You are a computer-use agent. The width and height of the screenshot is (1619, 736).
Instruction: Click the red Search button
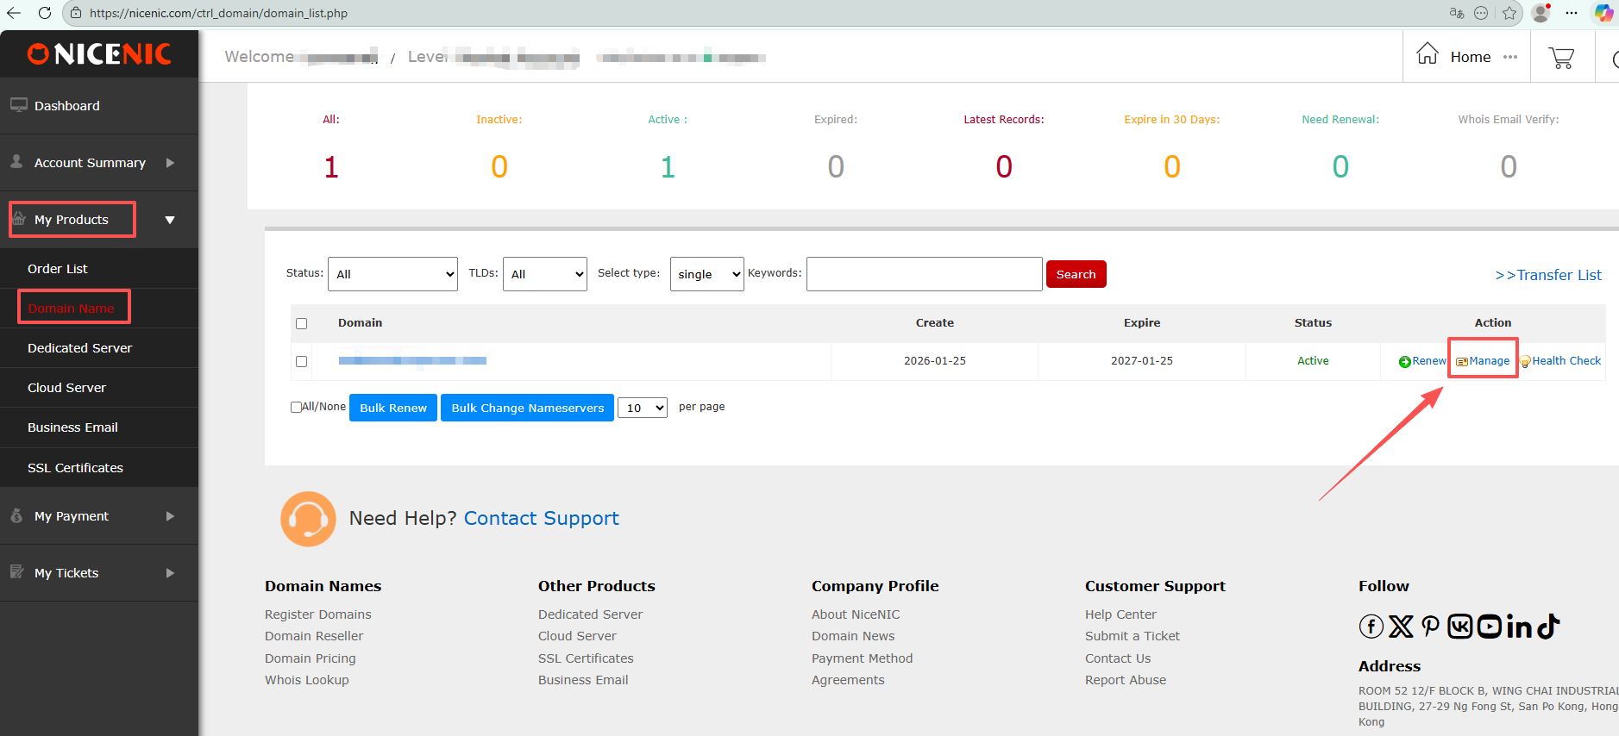click(1076, 274)
